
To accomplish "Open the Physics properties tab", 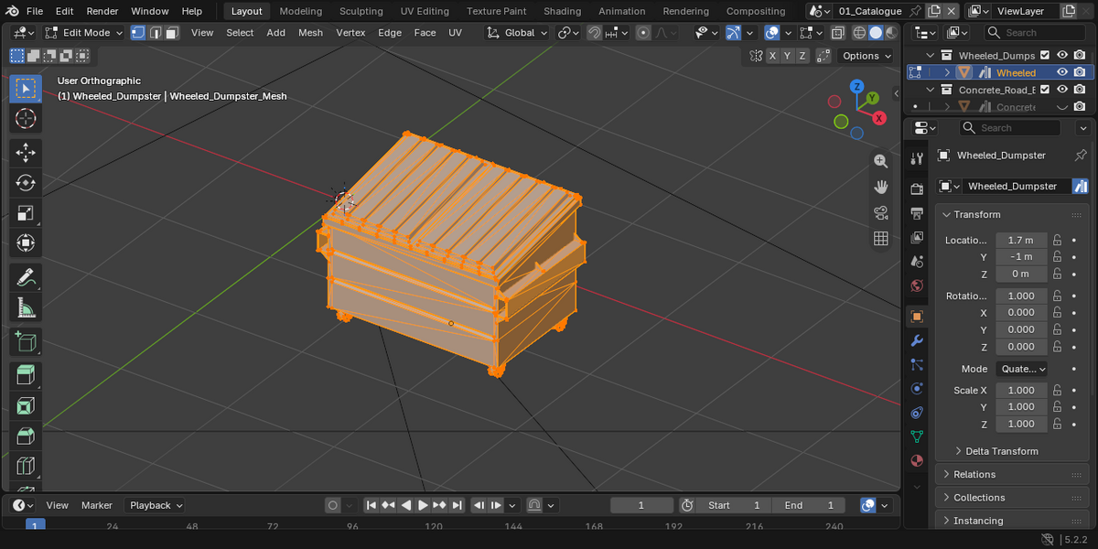I will coord(917,388).
